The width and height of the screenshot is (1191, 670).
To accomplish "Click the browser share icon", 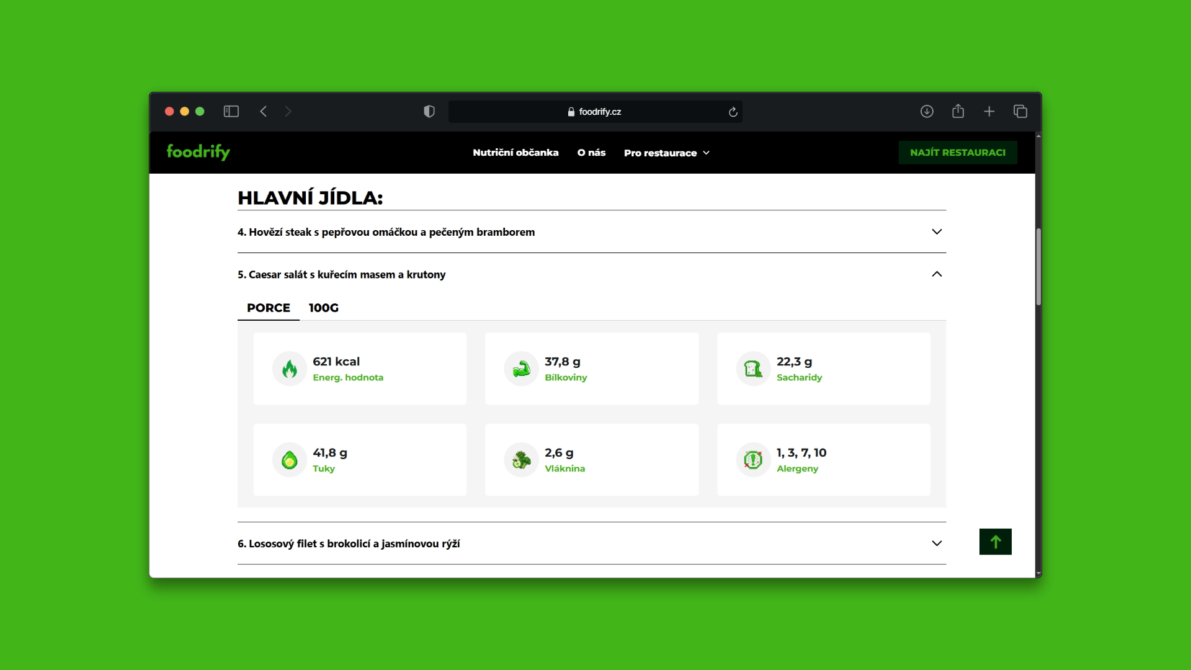I will [x=958, y=111].
